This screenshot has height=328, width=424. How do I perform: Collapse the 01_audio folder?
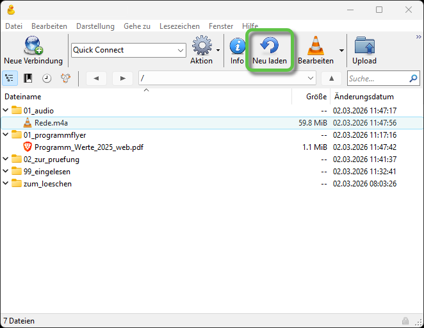(x=6, y=111)
